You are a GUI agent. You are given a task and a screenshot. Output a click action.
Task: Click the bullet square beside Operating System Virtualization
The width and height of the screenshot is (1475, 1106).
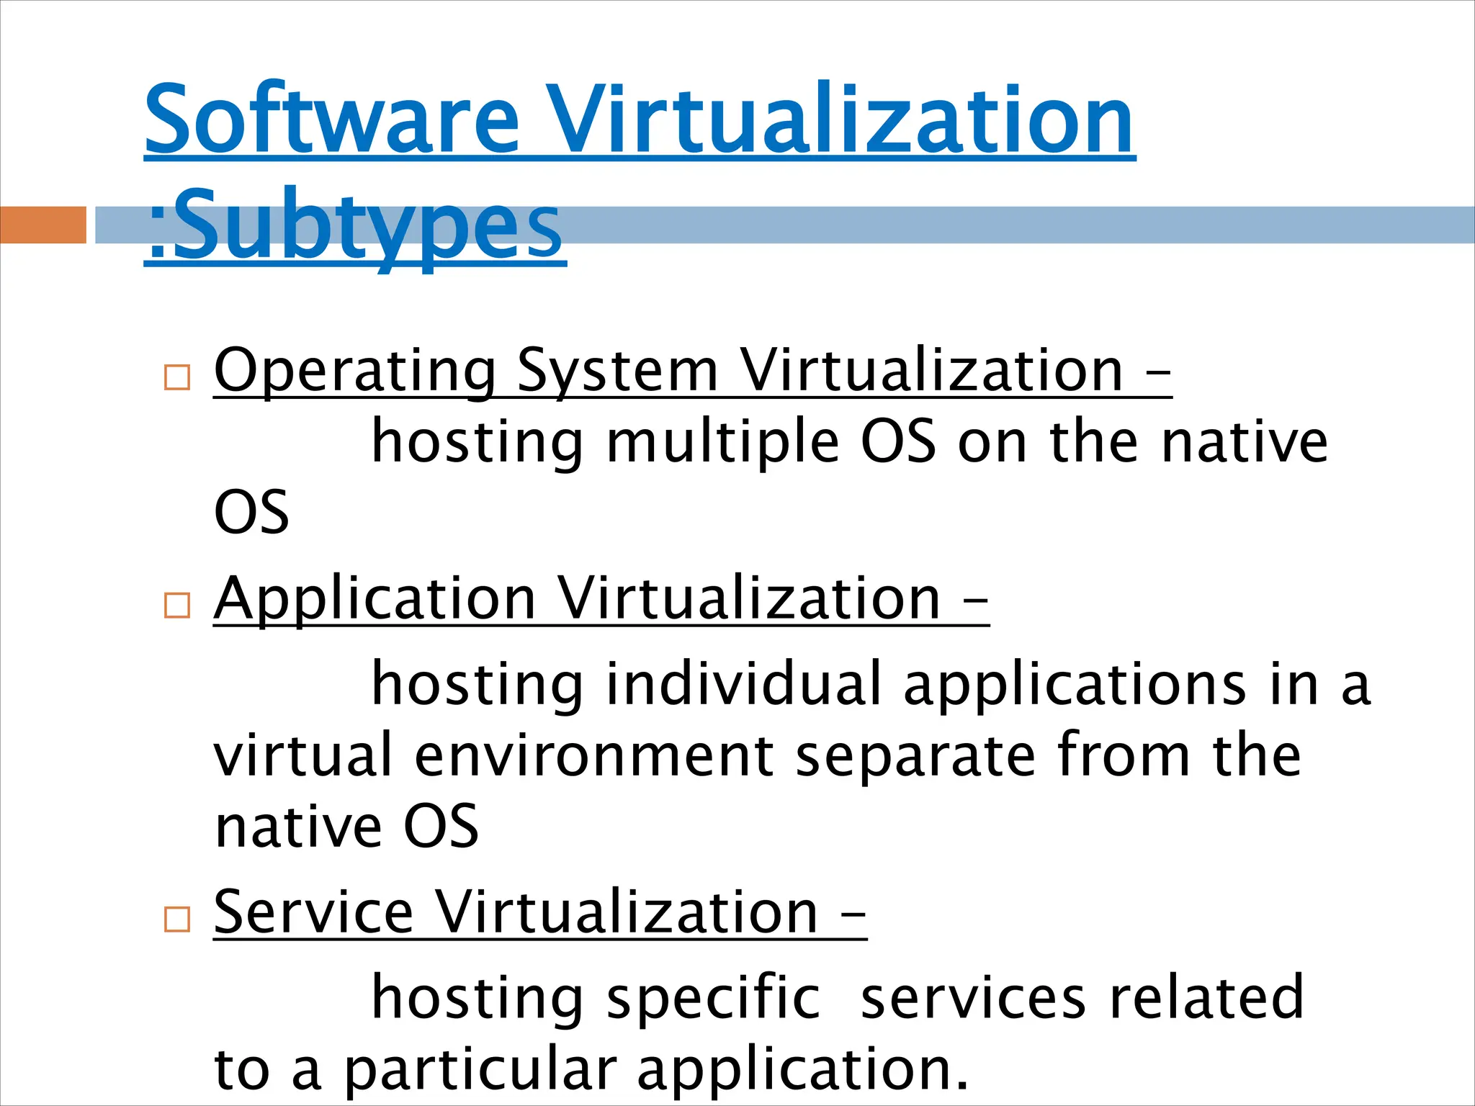tap(177, 377)
